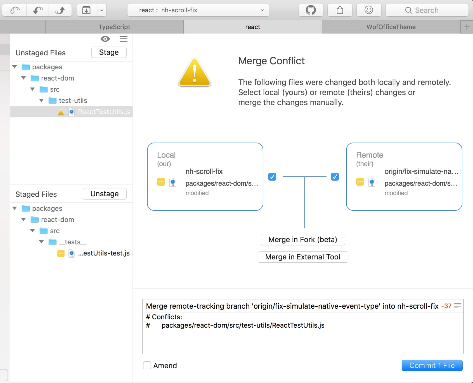Click the Unstage button
The width and height of the screenshot is (473, 383).
[105, 194]
